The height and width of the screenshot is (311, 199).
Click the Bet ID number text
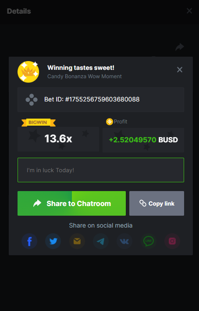tap(92, 99)
